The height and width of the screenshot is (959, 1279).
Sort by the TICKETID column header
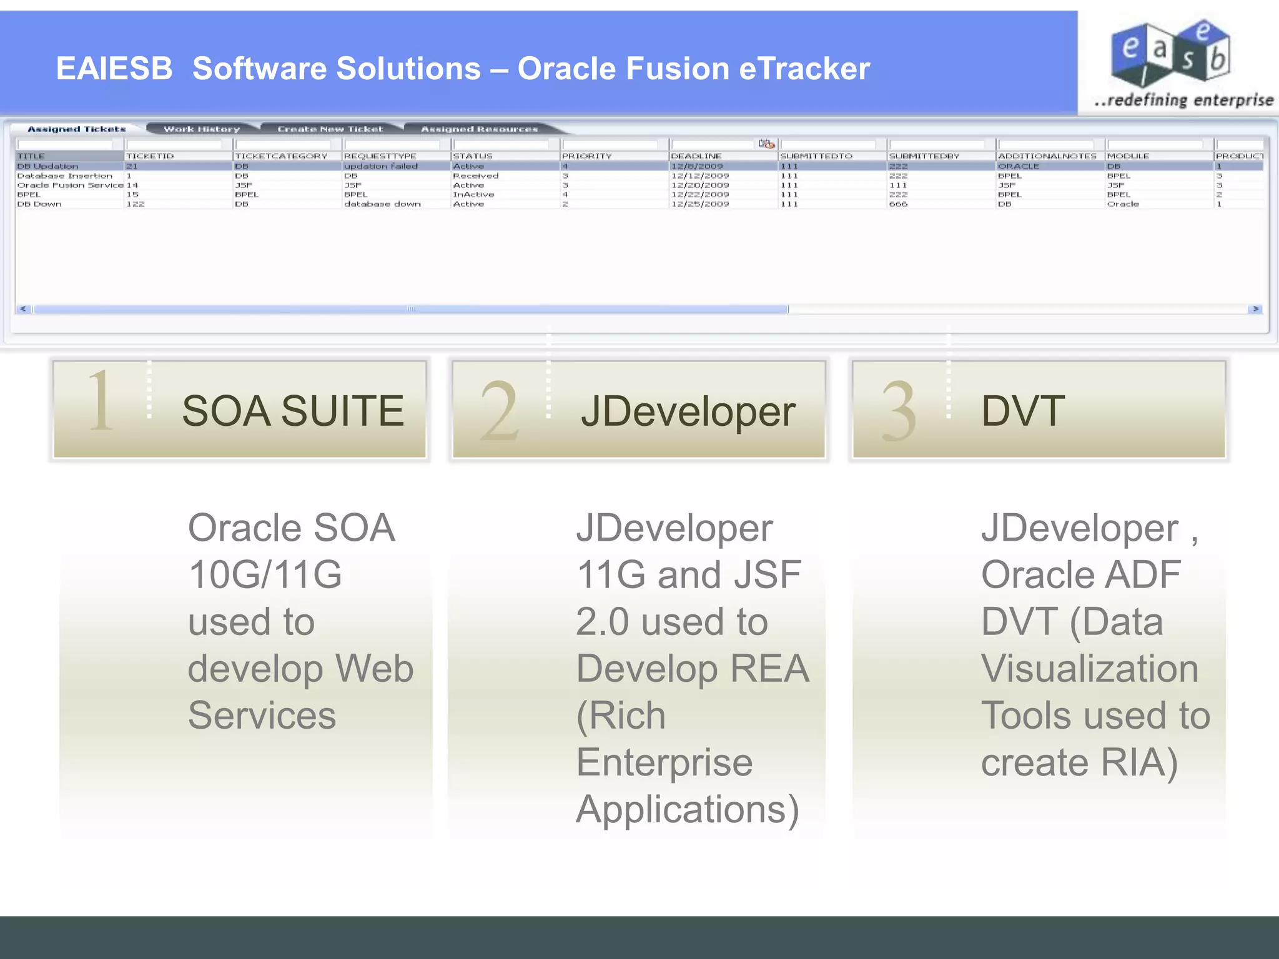click(x=179, y=156)
